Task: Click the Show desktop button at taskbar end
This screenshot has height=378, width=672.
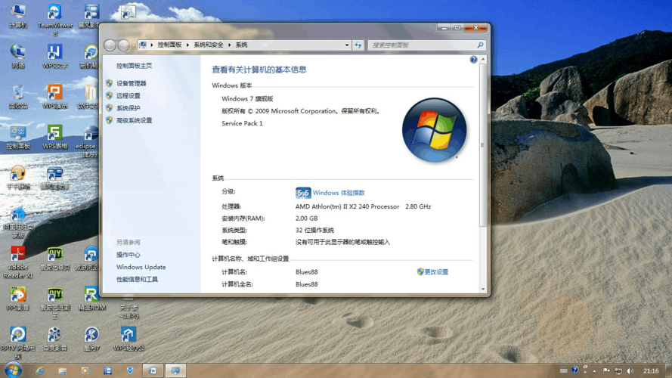Action: (x=668, y=370)
